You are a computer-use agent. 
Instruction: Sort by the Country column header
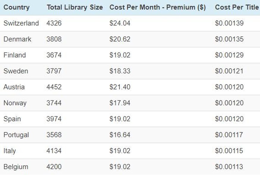(x=16, y=7)
